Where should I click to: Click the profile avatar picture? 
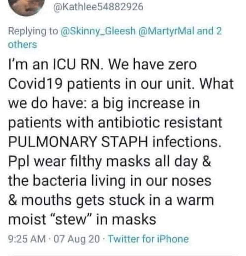[26, 7]
